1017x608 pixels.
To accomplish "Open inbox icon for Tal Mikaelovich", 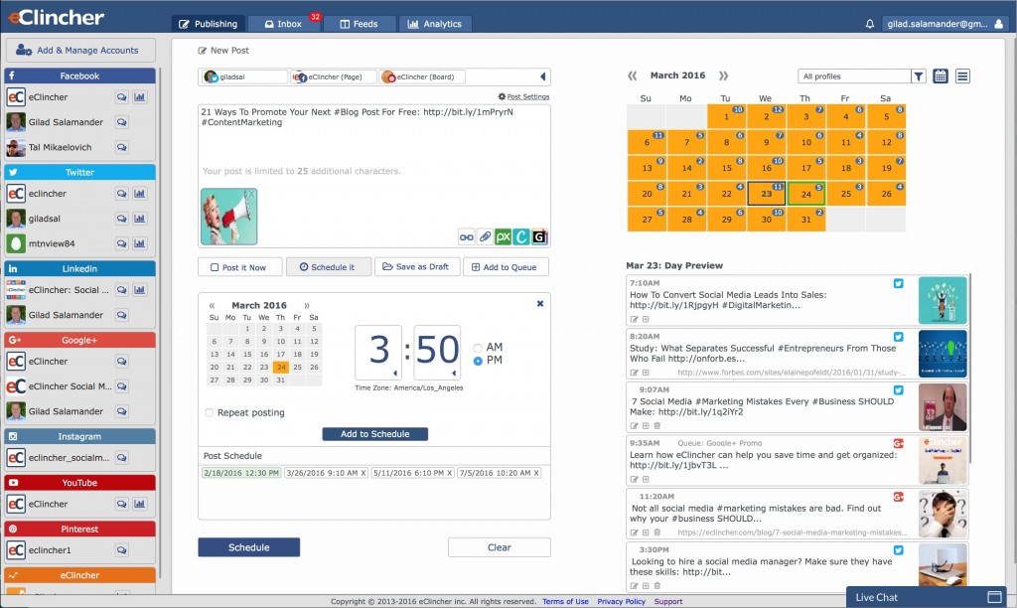I will click(121, 147).
